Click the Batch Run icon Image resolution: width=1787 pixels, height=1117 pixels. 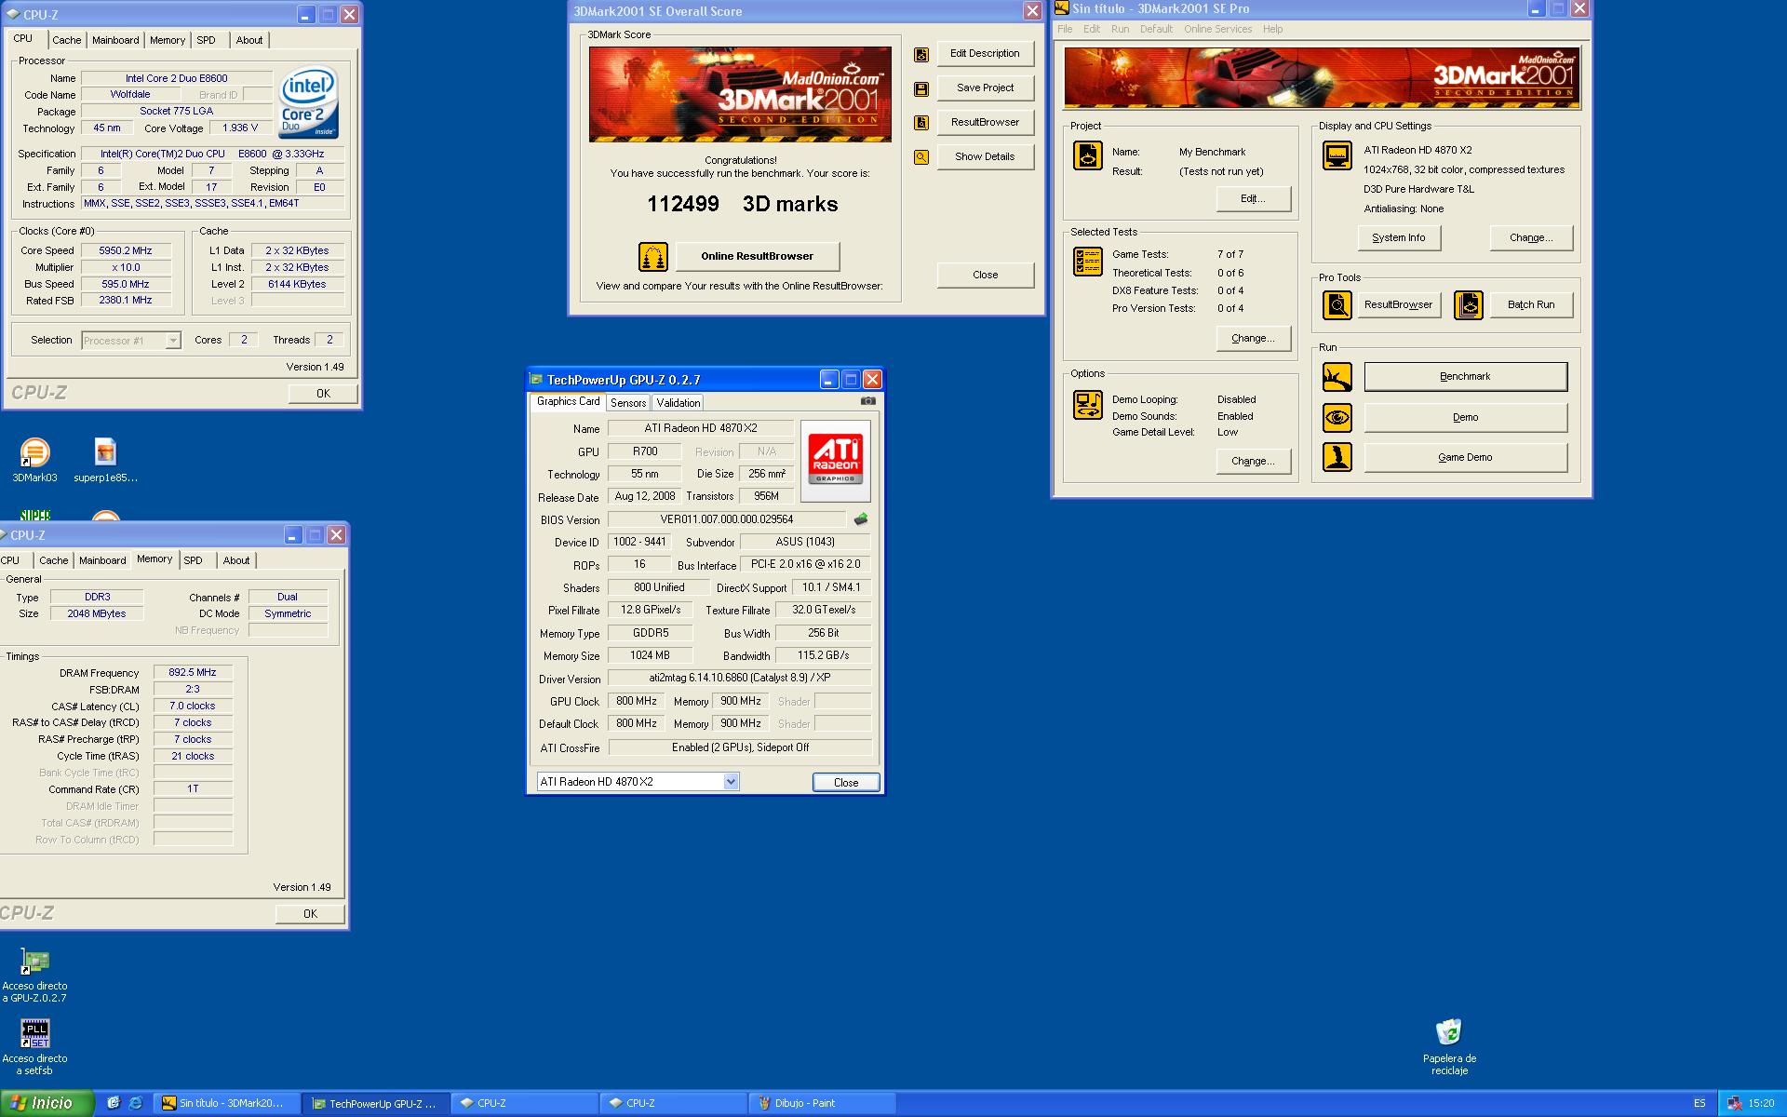tap(1469, 305)
